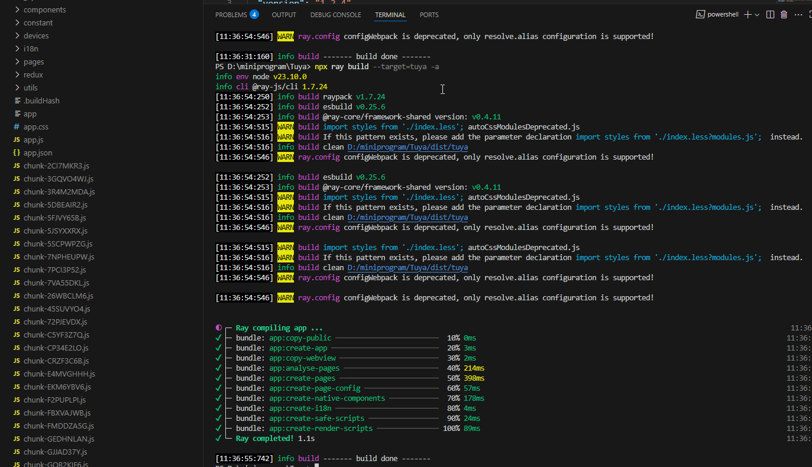Create a new terminal with the plus icon
The width and height of the screenshot is (812, 467).
748,14
